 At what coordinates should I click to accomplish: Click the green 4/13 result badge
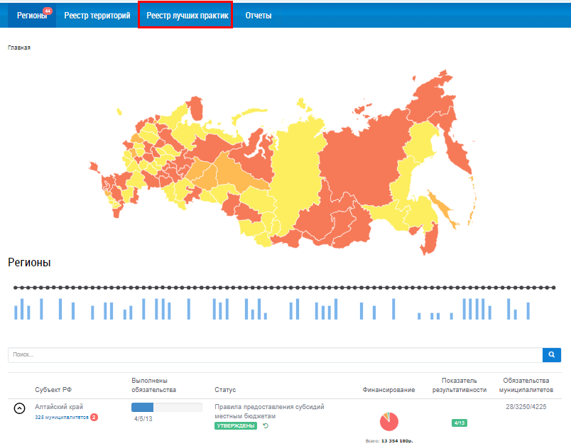pyautogui.click(x=459, y=423)
